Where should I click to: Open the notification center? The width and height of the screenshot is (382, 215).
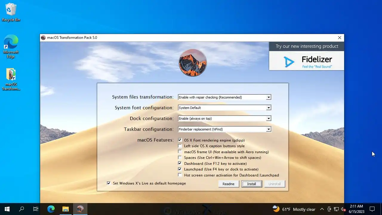[372, 209]
